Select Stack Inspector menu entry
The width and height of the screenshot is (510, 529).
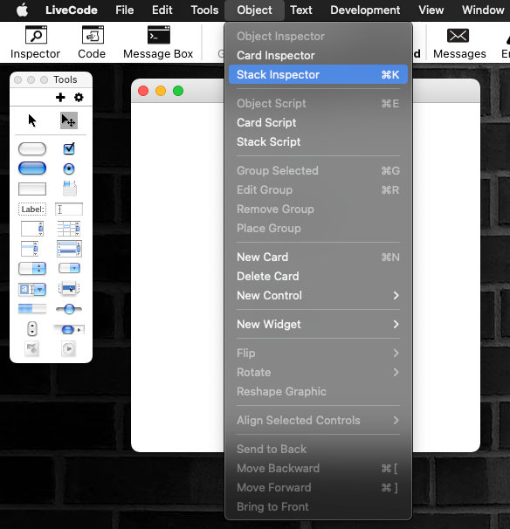pyautogui.click(x=318, y=74)
